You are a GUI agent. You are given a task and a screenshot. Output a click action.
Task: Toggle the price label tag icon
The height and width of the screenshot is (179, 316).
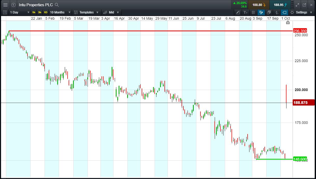tap(284, 12)
